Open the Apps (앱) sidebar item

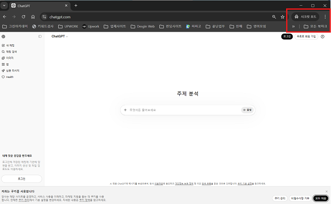(x=5, y=64)
